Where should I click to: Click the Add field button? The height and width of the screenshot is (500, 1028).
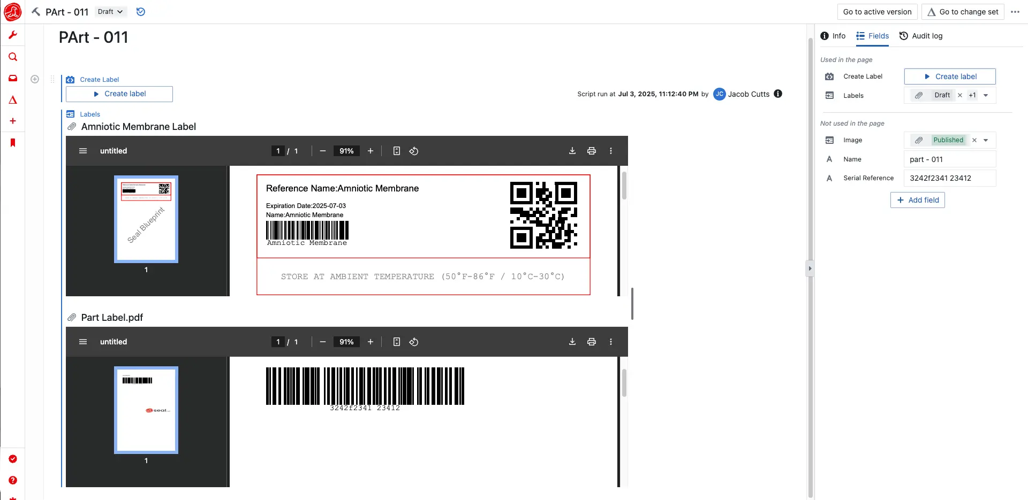pos(918,200)
